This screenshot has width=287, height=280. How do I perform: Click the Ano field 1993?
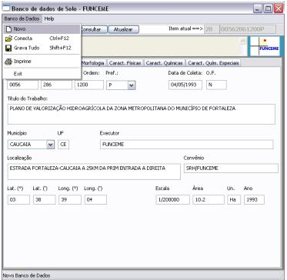coord(254,199)
